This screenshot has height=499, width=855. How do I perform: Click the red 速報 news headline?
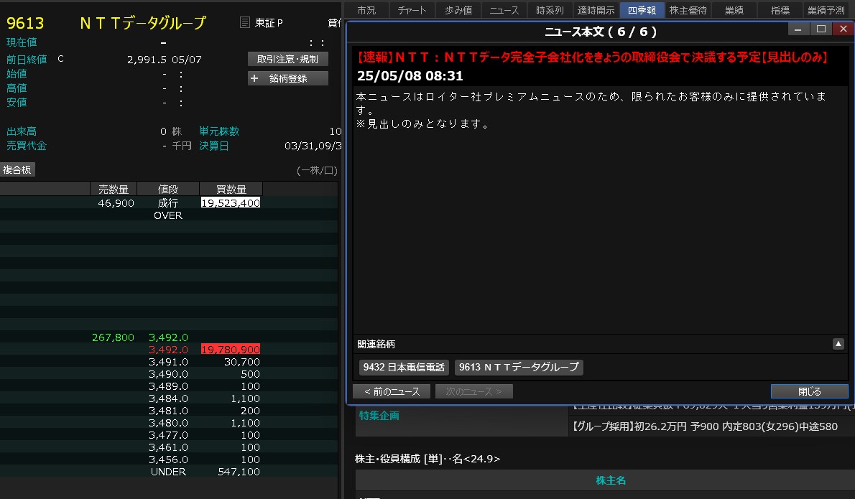[592, 57]
